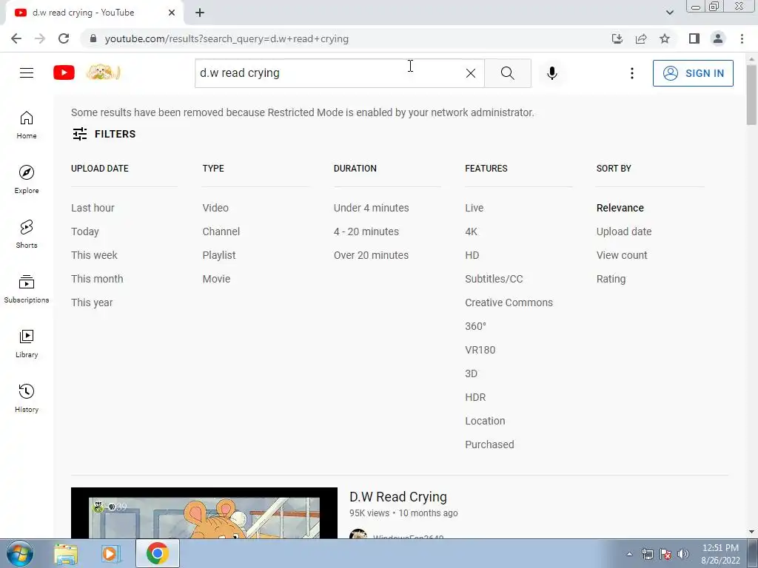Open Windows Explorer from taskbar

pyautogui.click(x=66, y=553)
